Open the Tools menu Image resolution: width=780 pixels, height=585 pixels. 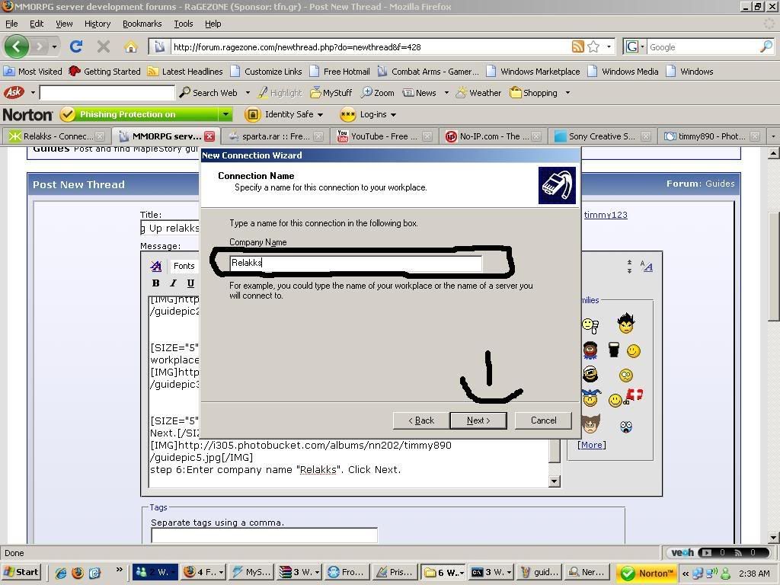(183, 24)
